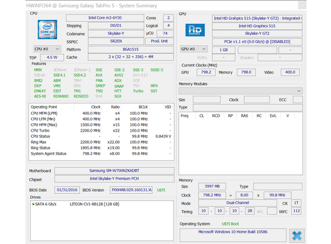Select the Codename Skylake-Y field
This screenshot has height=244, width=331.
click(x=116, y=34)
